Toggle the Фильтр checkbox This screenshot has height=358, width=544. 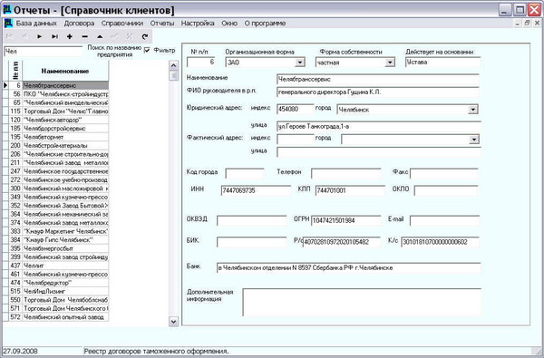coord(147,50)
